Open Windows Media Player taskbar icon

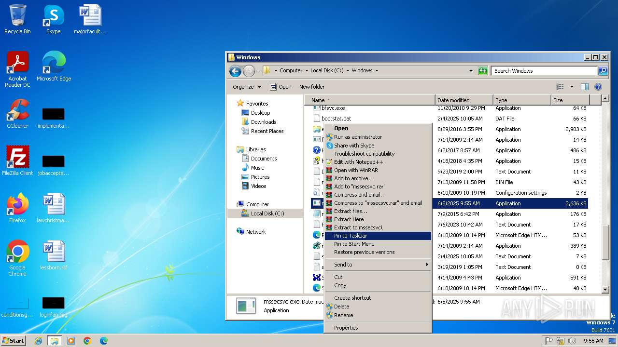point(71,341)
